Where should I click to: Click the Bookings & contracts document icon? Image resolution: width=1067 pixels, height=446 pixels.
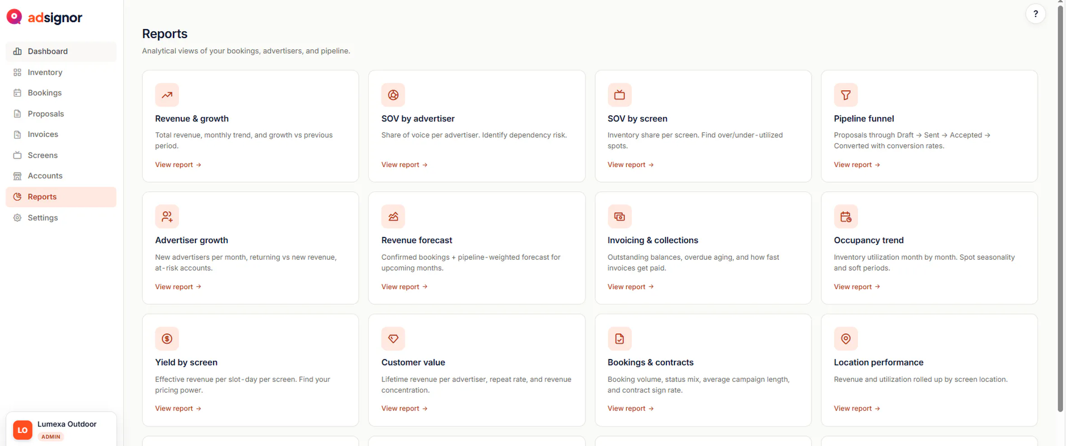tap(619, 338)
